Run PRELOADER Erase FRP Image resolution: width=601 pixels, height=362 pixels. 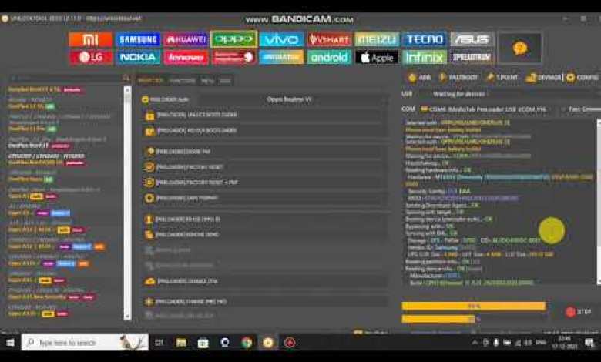(x=264, y=152)
